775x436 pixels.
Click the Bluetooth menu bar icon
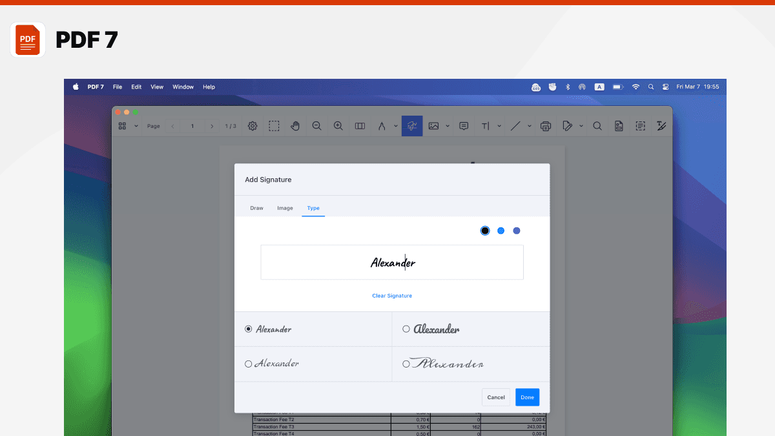(x=568, y=87)
